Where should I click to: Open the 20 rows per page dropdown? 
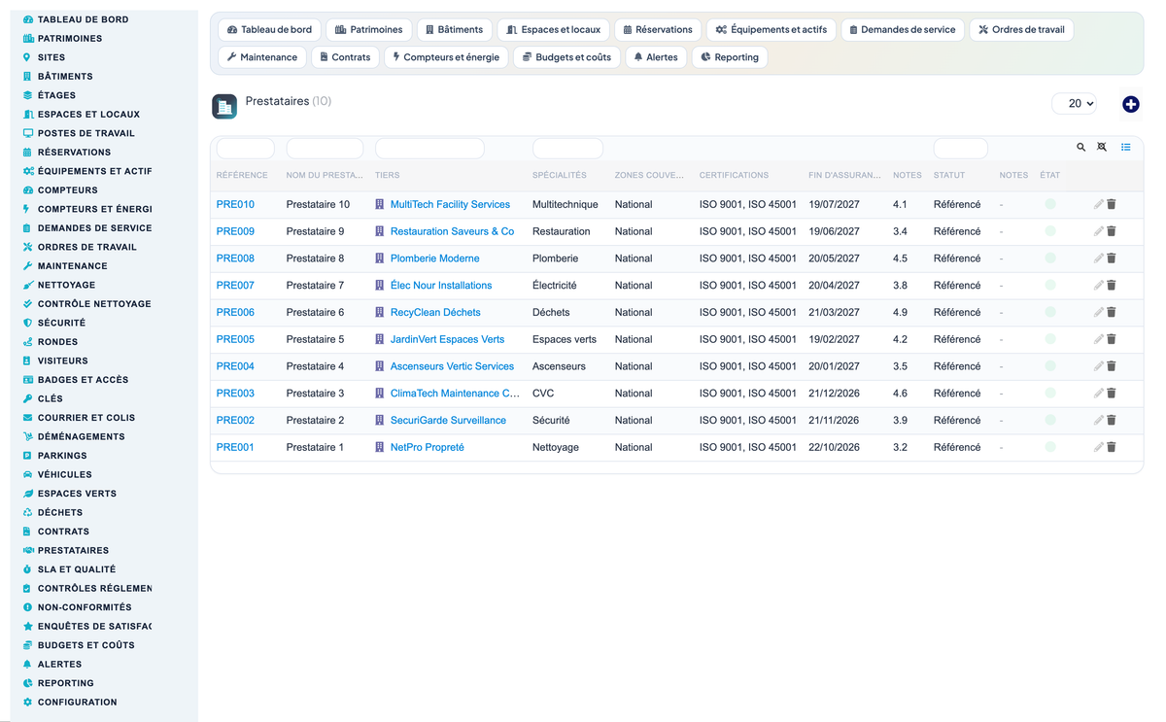(x=1074, y=103)
